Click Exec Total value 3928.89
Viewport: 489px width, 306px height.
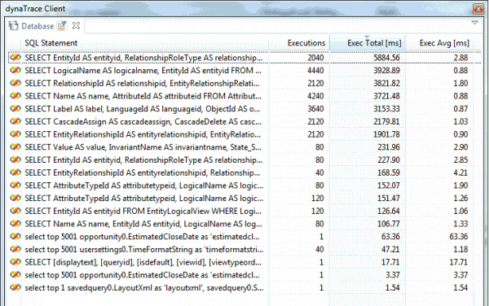point(386,70)
